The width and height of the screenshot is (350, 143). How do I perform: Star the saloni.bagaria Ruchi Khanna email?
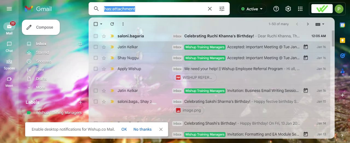click(104, 36)
